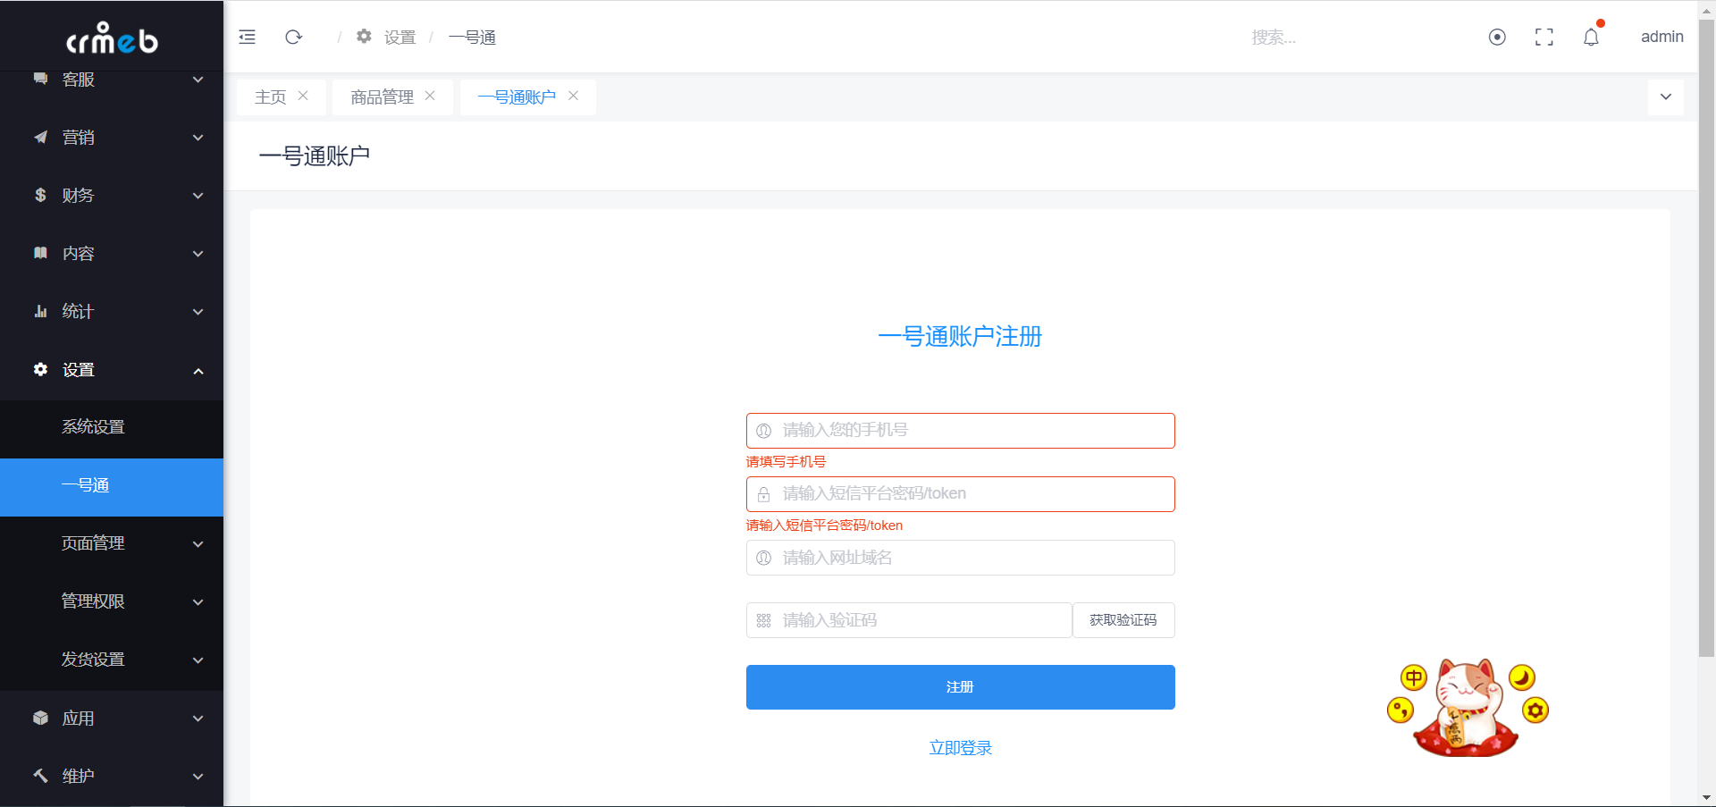Viewport: 1716px width, 807px height.
Task: Click the 统计 statistics chart sidebar icon
Action: [39, 311]
